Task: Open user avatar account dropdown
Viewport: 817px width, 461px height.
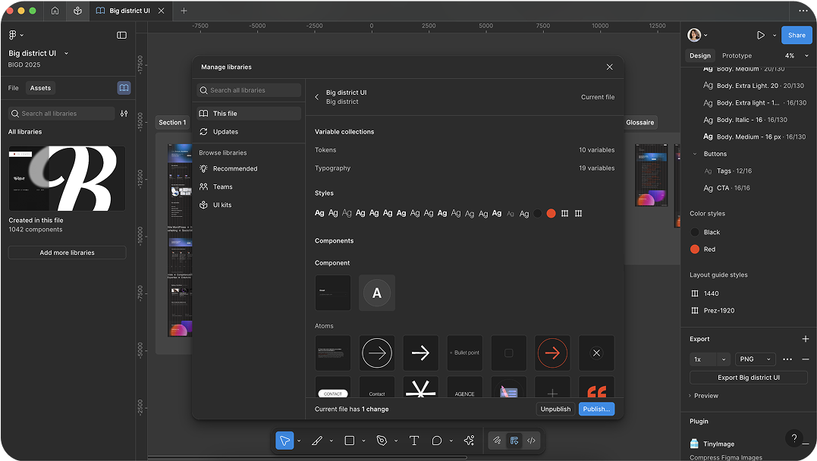Action: tap(698, 35)
